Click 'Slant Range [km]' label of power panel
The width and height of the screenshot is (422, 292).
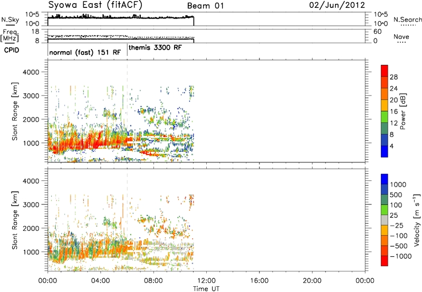[x=15, y=111]
